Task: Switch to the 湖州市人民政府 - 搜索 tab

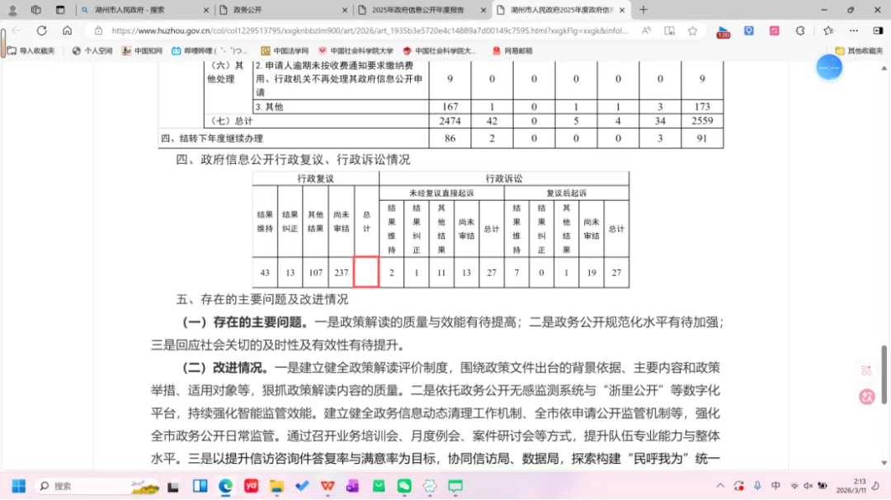Action: [x=145, y=10]
